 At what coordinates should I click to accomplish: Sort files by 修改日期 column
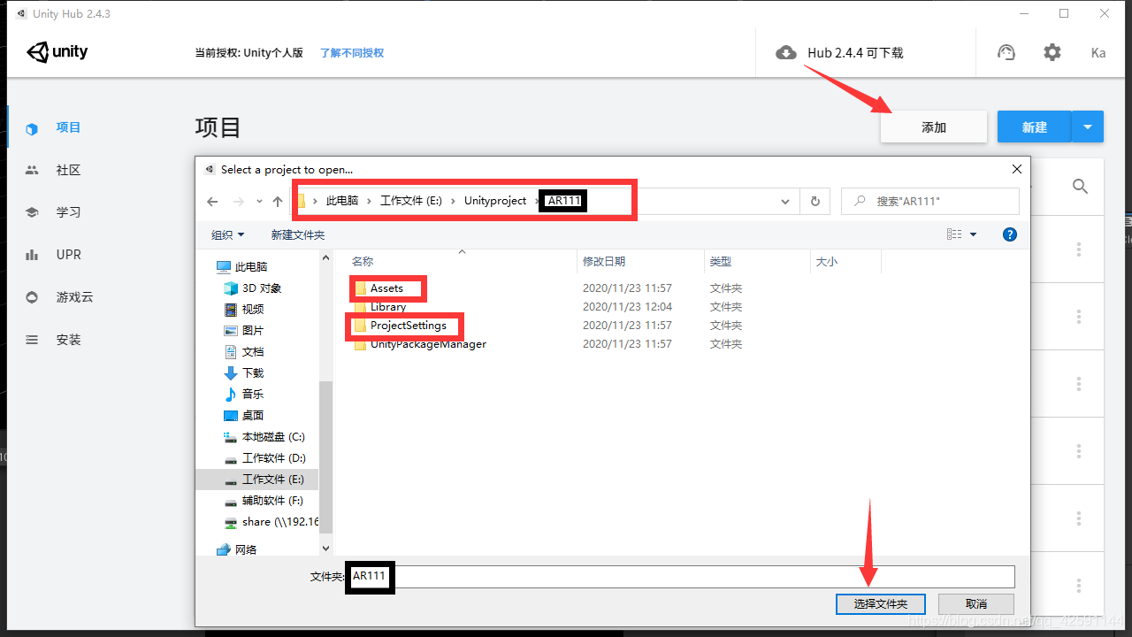[x=604, y=261]
